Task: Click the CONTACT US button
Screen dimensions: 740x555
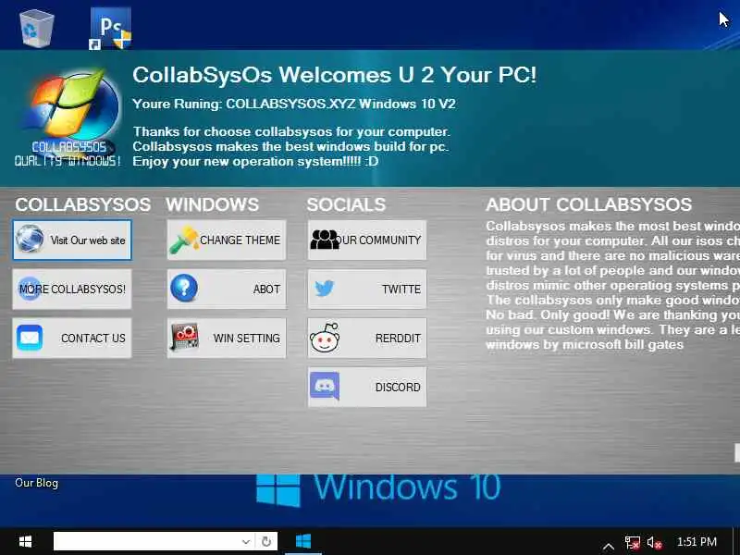Action: [x=72, y=338]
